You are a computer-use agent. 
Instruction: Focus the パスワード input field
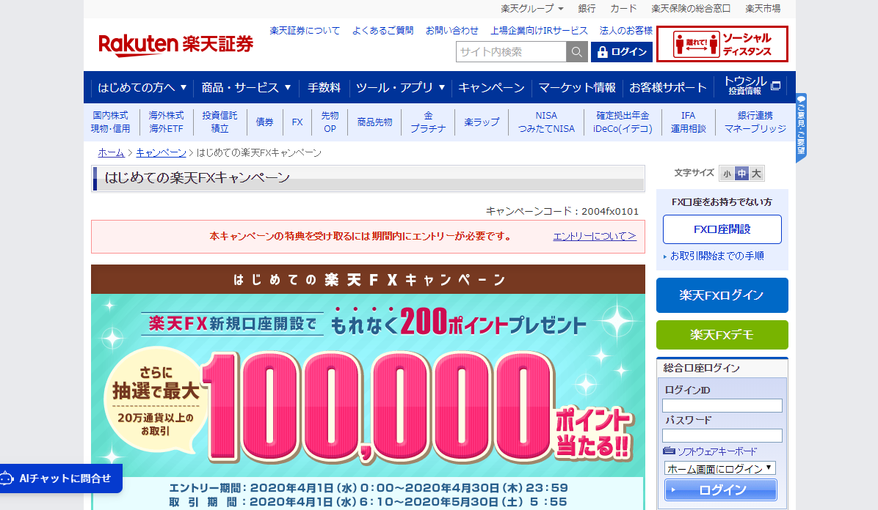(x=722, y=435)
